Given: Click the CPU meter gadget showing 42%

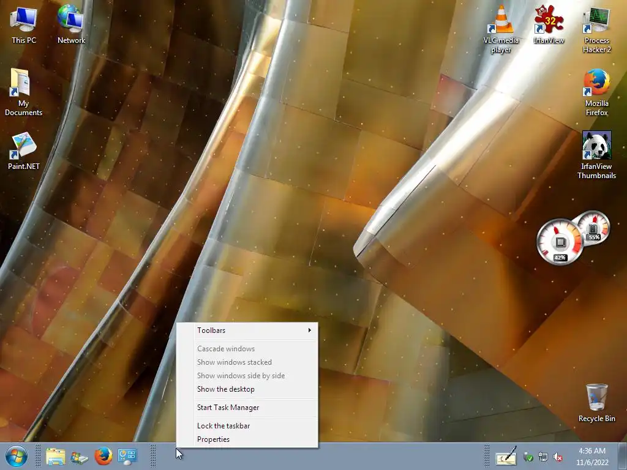Looking at the screenshot, I should click(x=560, y=242).
